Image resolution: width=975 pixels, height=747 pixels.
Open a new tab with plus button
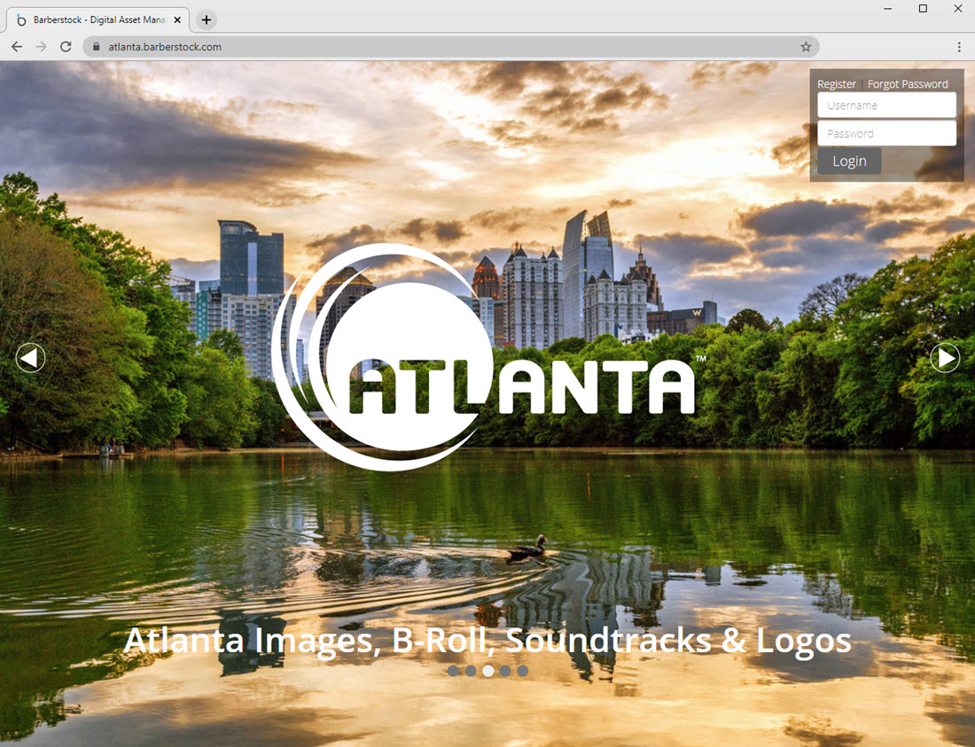207,19
